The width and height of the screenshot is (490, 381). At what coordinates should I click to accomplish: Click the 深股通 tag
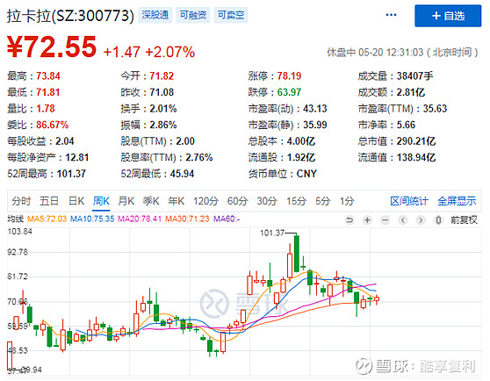(155, 15)
